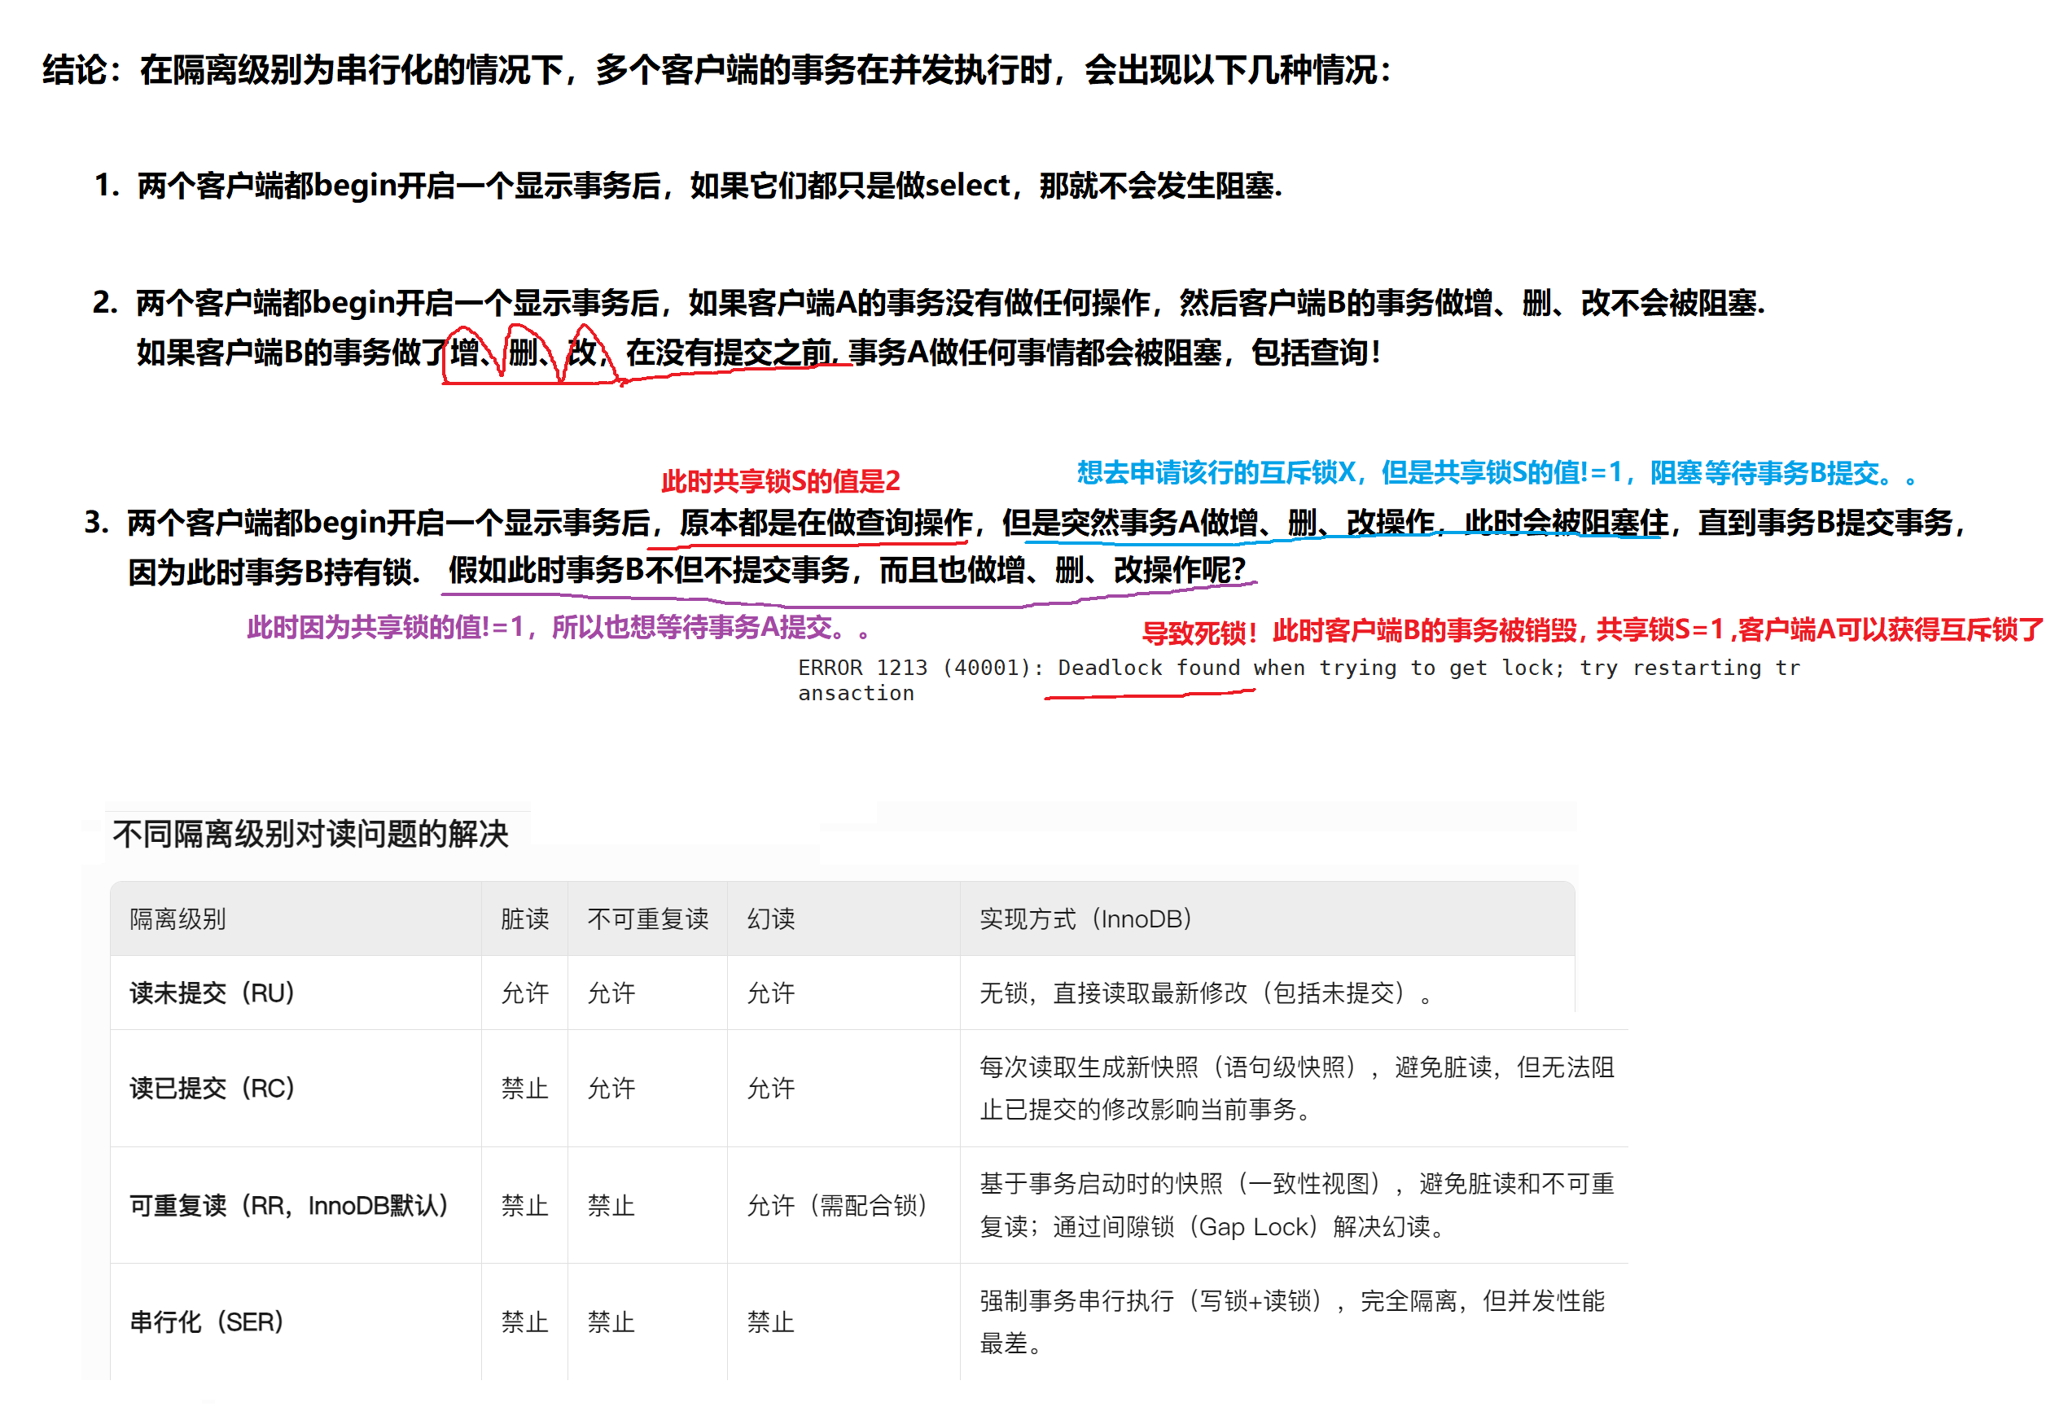The width and height of the screenshot is (2064, 1407).
Task: Click the 不可重复读 column header
Action: point(647,920)
